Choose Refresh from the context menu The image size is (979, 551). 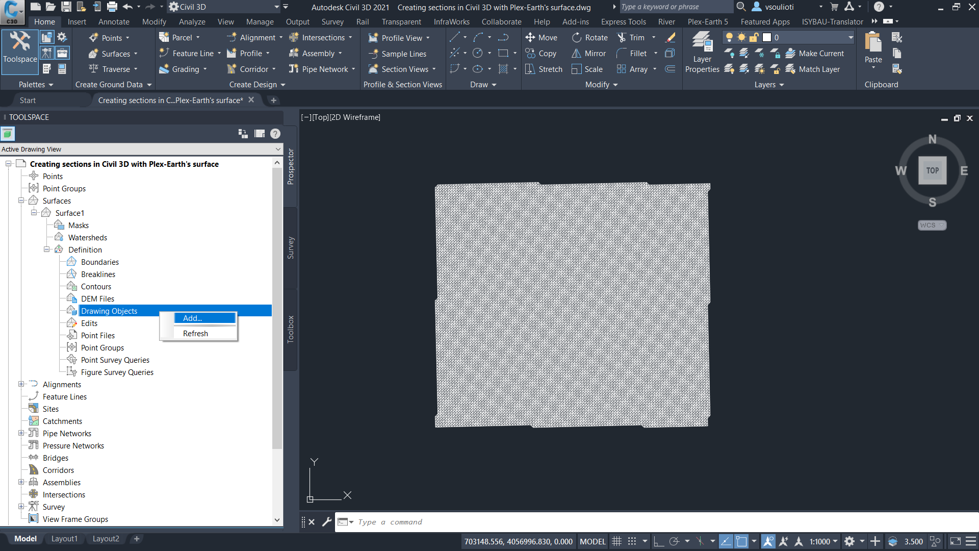click(204, 333)
